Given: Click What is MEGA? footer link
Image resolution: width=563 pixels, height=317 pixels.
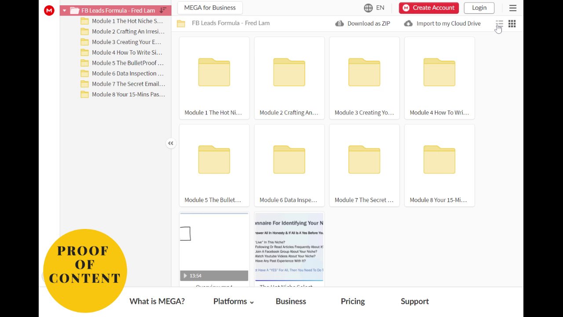Looking at the screenshot, I should [x=157, y=301].
